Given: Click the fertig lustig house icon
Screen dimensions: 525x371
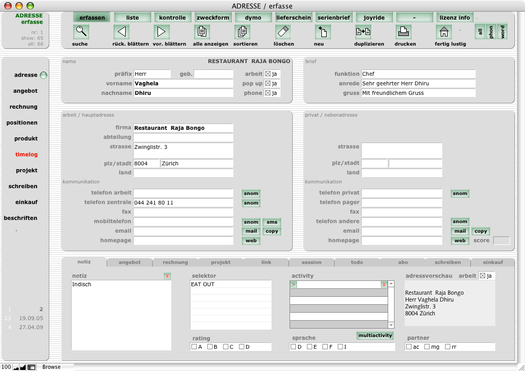Looking at the screenshot, I should (x=443, y=32).
